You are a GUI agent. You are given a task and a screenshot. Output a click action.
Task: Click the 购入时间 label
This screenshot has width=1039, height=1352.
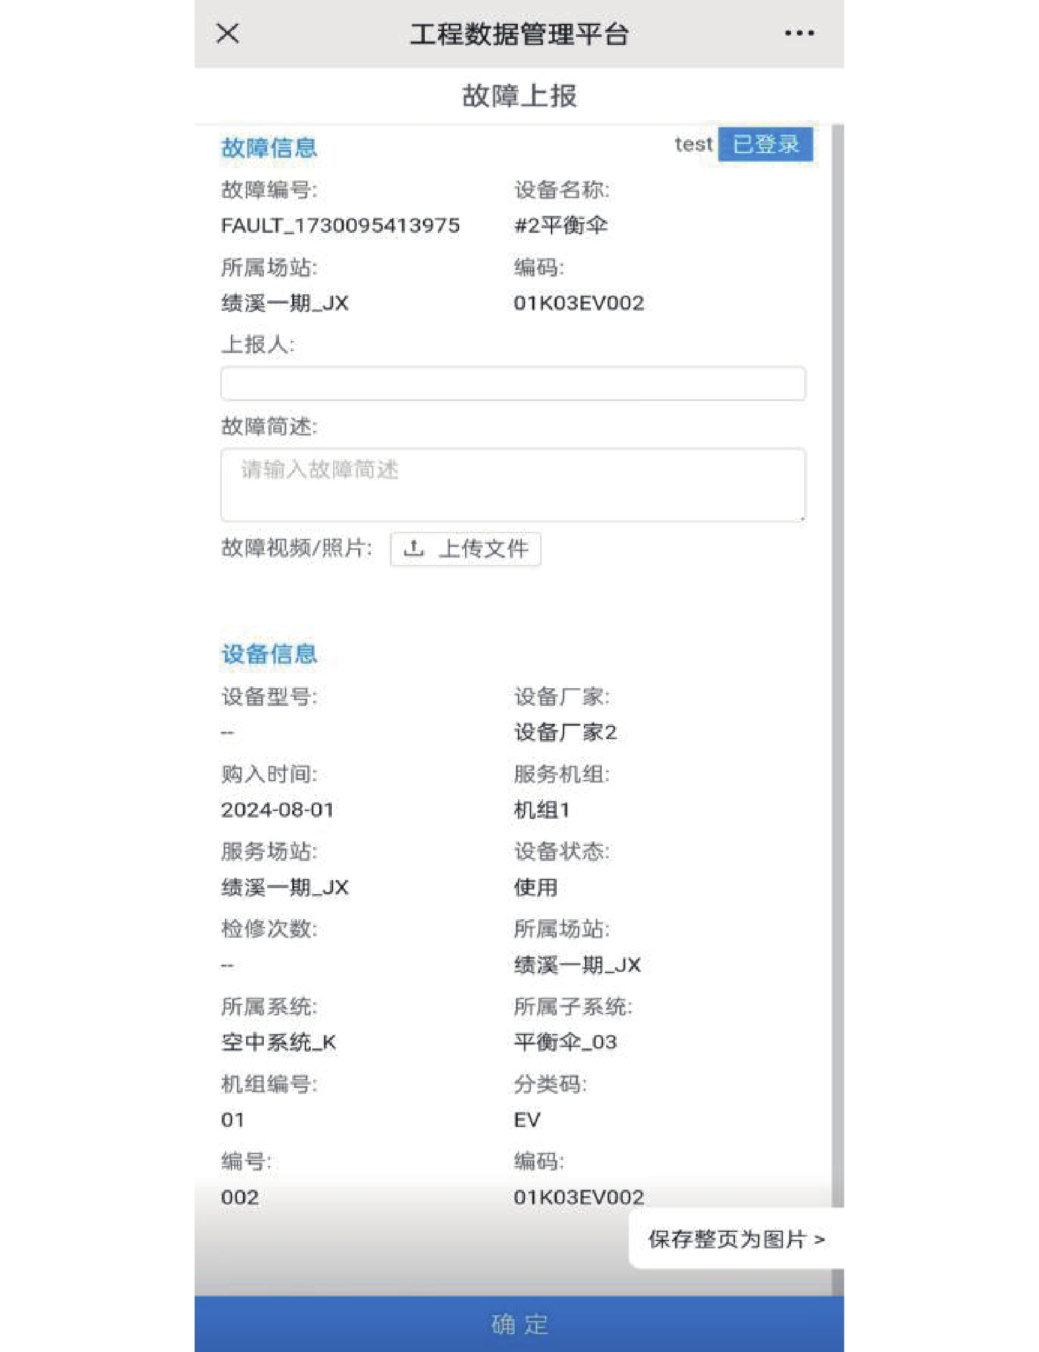click(x=269, y=774)
